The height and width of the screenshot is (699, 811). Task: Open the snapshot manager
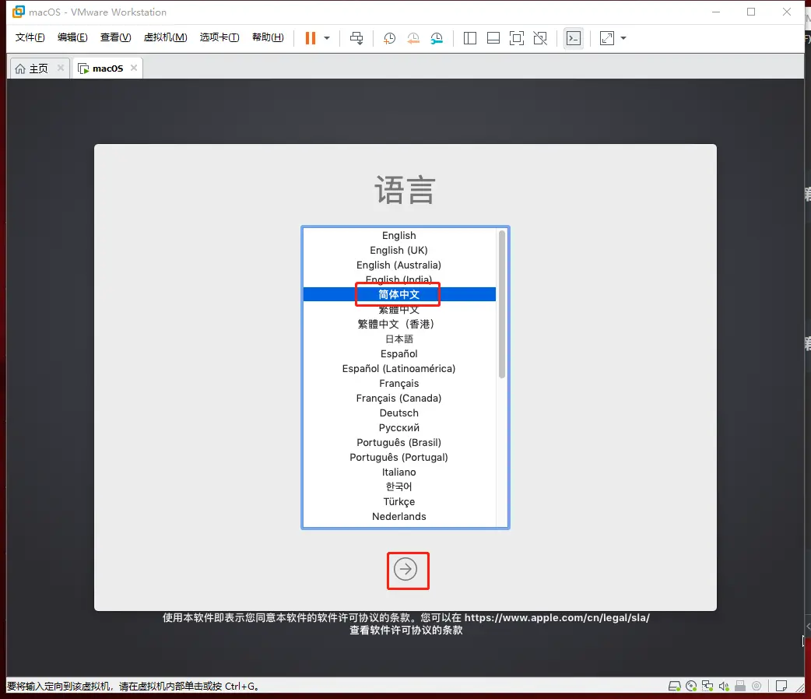tap(437, 38)
